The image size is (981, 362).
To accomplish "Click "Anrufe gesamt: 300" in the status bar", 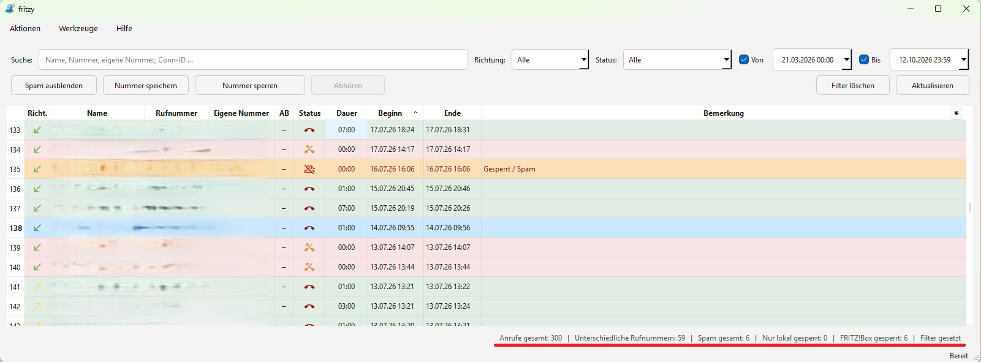I will pyautogui.click(x=531, y=338).
